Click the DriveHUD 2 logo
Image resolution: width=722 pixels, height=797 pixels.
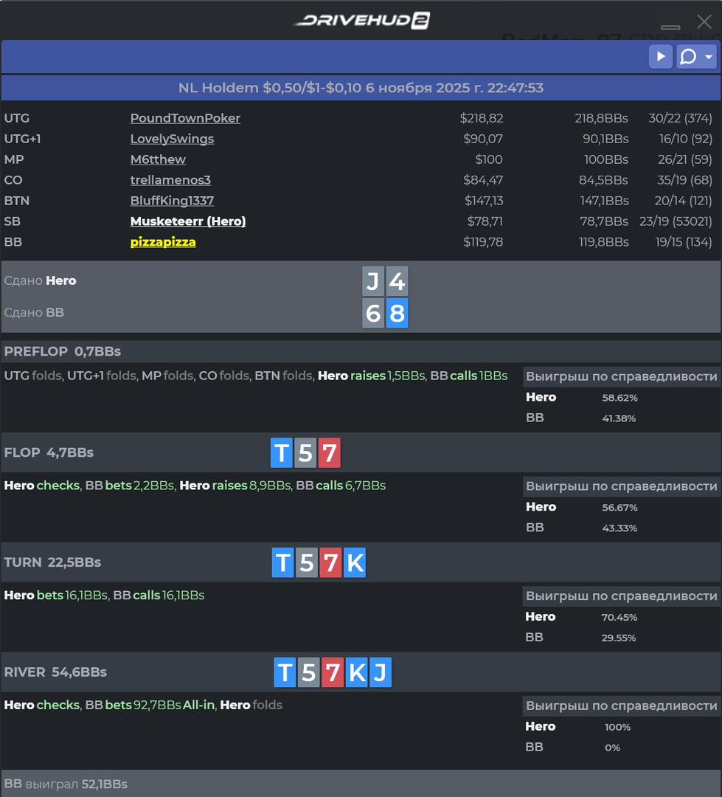tap(361, 21)
